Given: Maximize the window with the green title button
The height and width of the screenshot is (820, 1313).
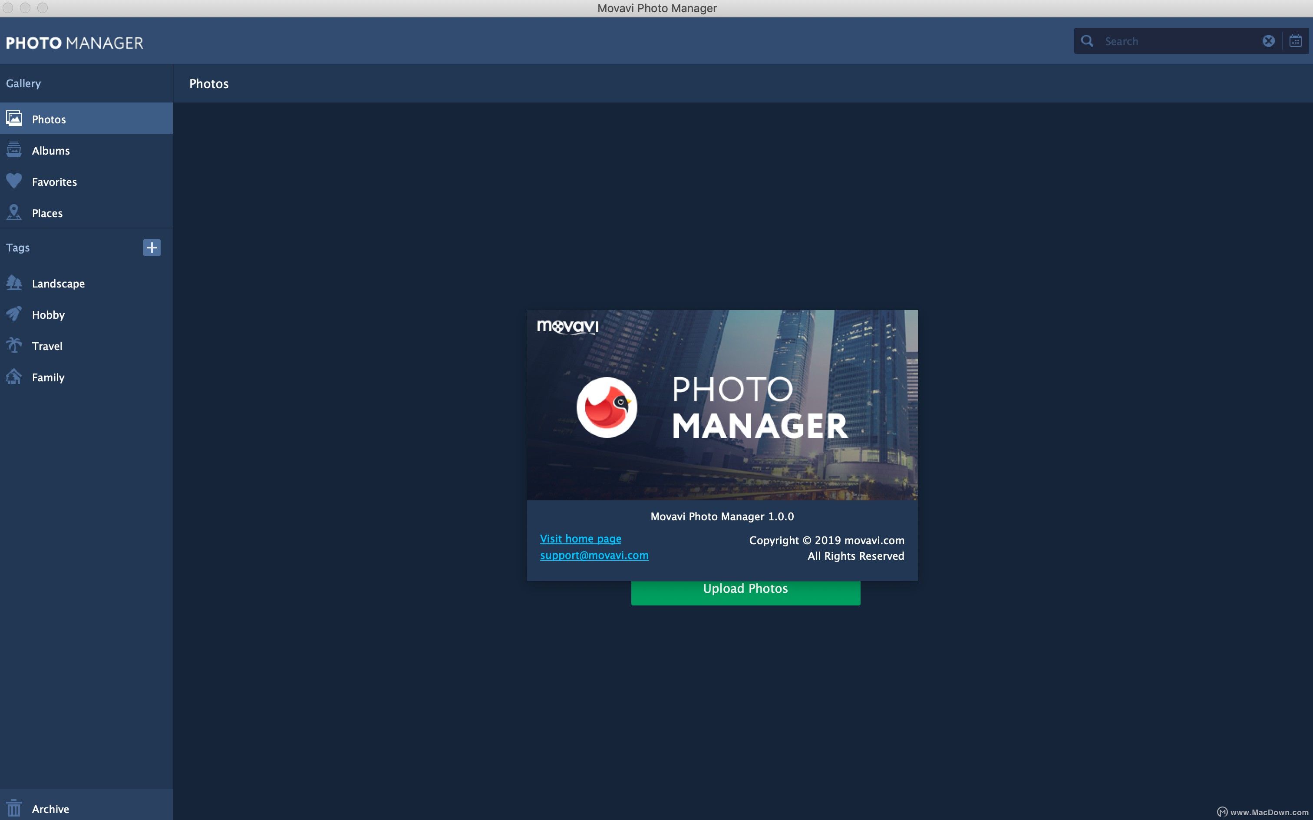Looking at the screenshot, I should 42,7.
